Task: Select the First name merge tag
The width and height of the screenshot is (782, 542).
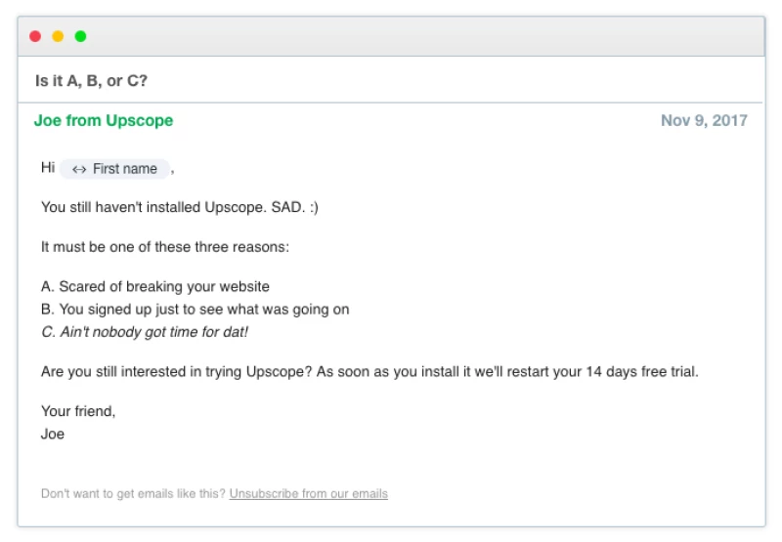Action: point(124,169)
